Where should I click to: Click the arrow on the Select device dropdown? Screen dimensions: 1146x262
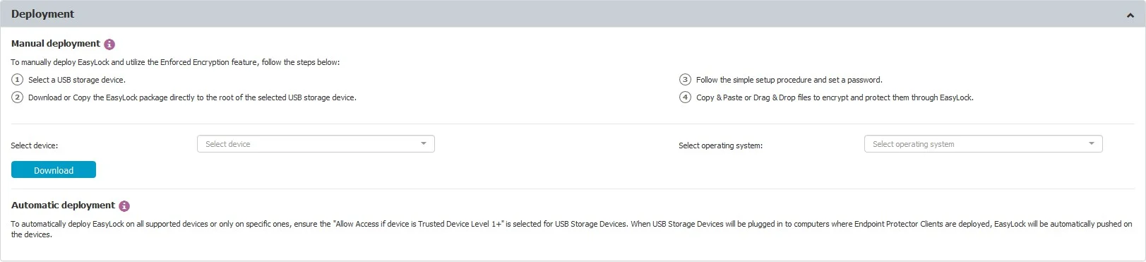(424, 143)
